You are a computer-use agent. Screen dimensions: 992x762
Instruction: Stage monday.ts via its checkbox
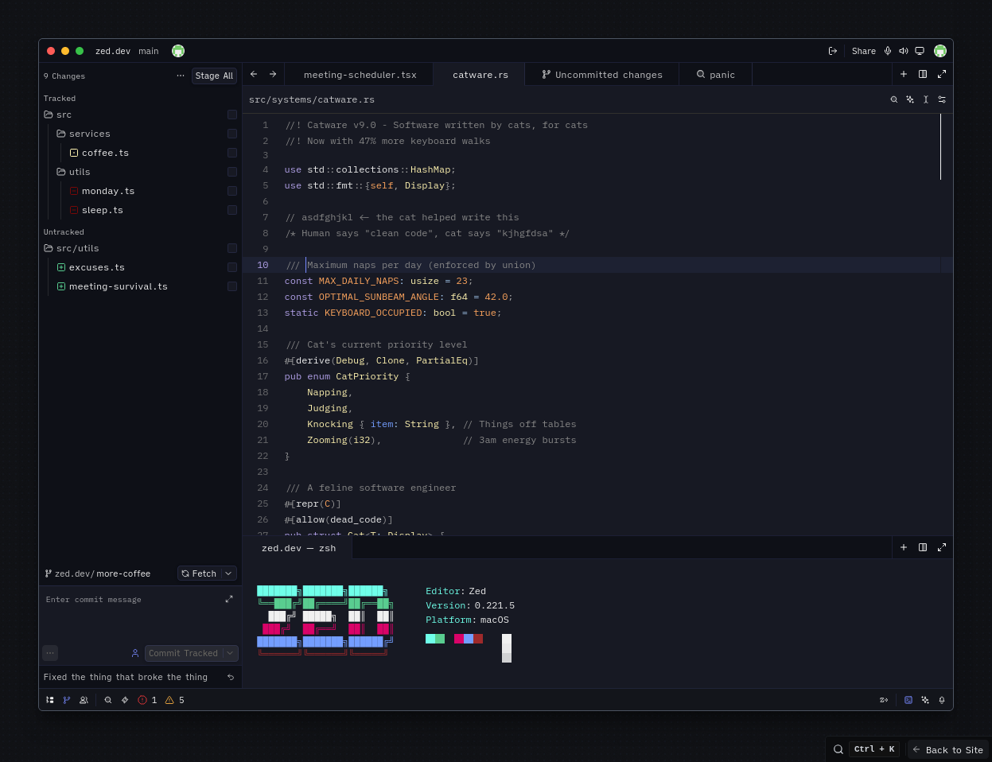231,191
